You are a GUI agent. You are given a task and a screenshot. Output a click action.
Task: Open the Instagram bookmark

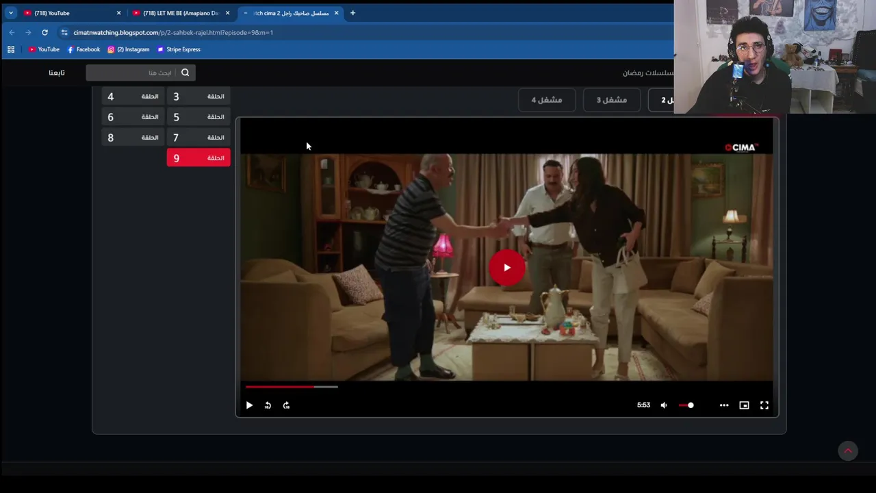128,49
